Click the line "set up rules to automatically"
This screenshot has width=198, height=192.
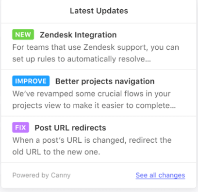pyautogui.click(x=82, y=59)
